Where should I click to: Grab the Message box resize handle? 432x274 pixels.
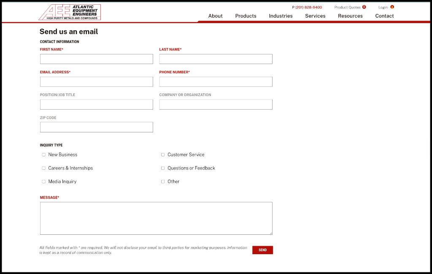pyautogui.click(x=270, y=233)
